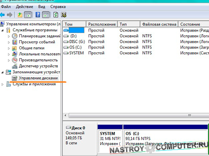Expand the Просмотр событий node

point(9,43)
